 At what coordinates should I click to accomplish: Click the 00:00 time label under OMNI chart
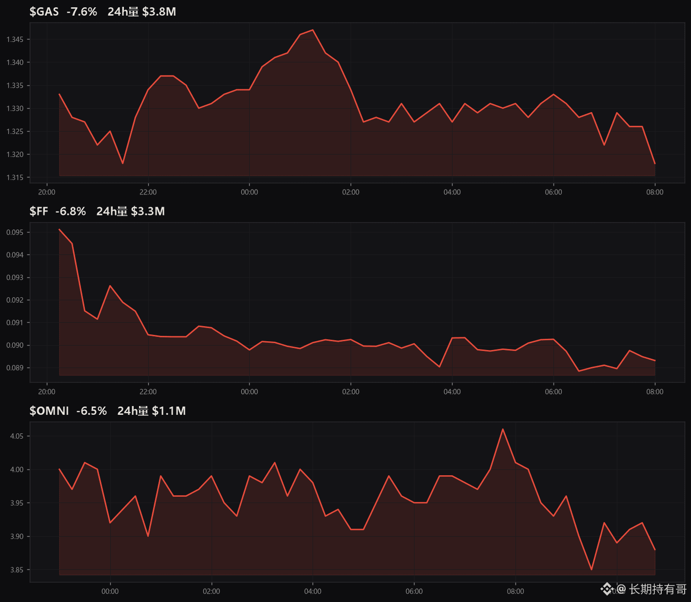110,591
